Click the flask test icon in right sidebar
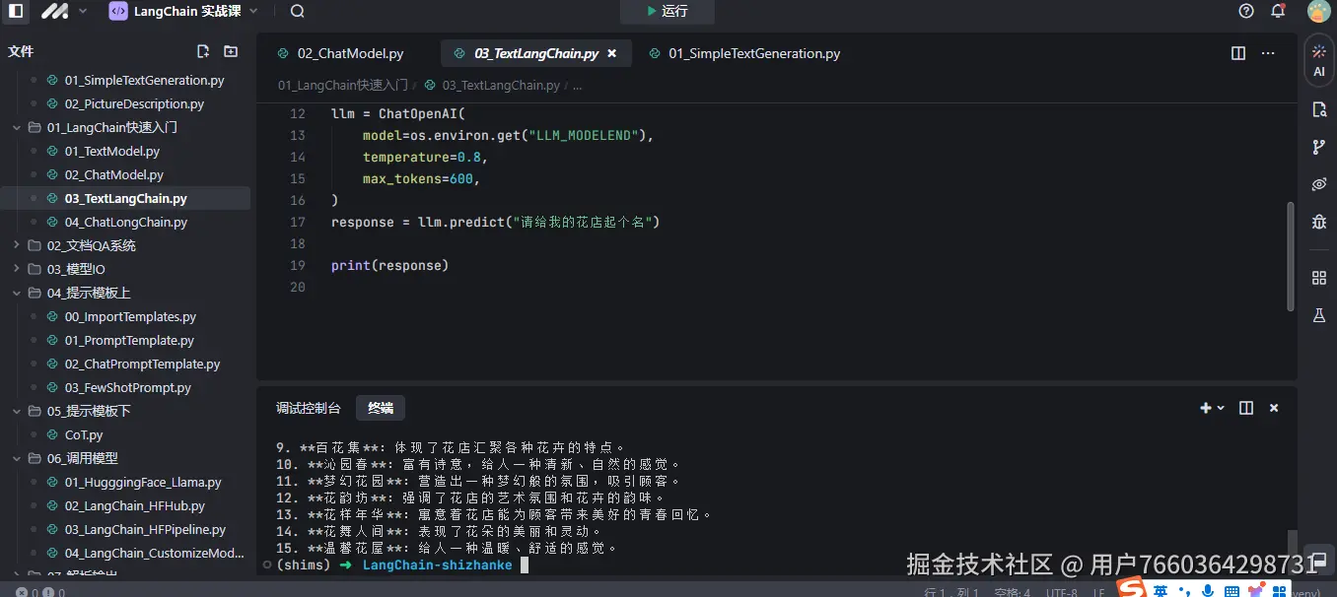Screen dimensions: 1337x597 pyautogui.click(x=1318, y=315)
